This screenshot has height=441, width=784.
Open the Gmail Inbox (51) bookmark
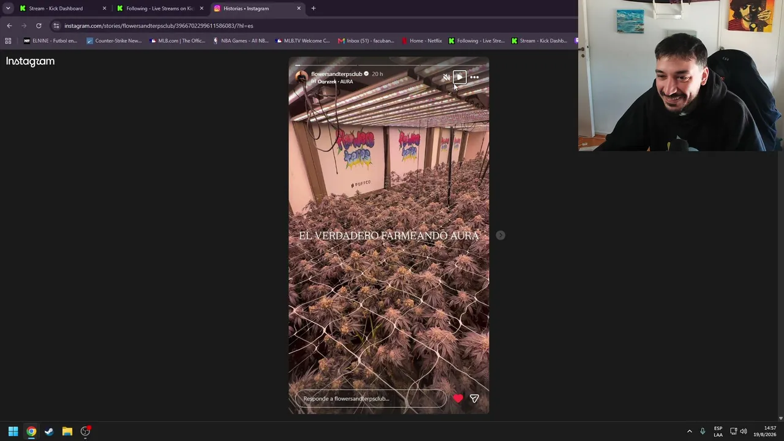point(366,41)
